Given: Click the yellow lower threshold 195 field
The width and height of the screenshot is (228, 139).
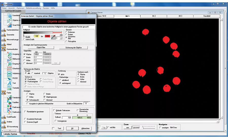Looking at the screenshot, I should (36, 36).
